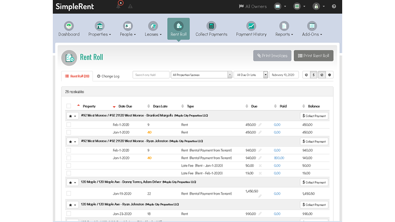Edit 450.00 due on Branford Feb-1-2020 row
Viewport: 395px width, 222px height.
(260, 125)
